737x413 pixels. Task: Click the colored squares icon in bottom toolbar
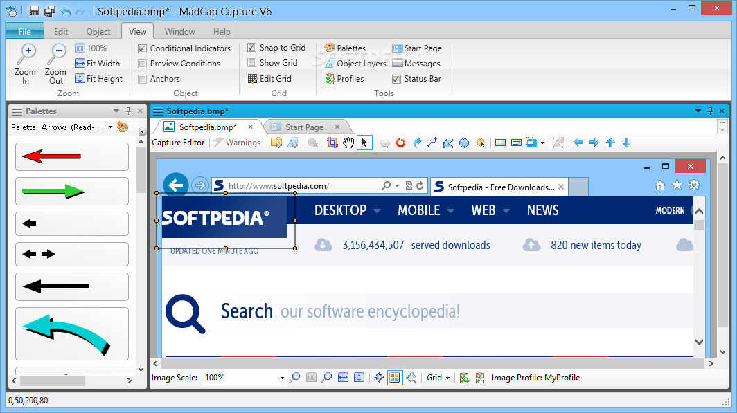[x=395, y=377]
